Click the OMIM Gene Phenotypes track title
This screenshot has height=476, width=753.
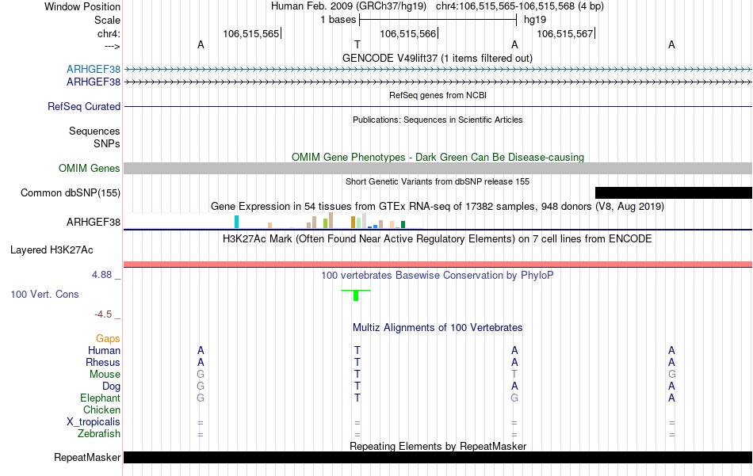point(438,158)
